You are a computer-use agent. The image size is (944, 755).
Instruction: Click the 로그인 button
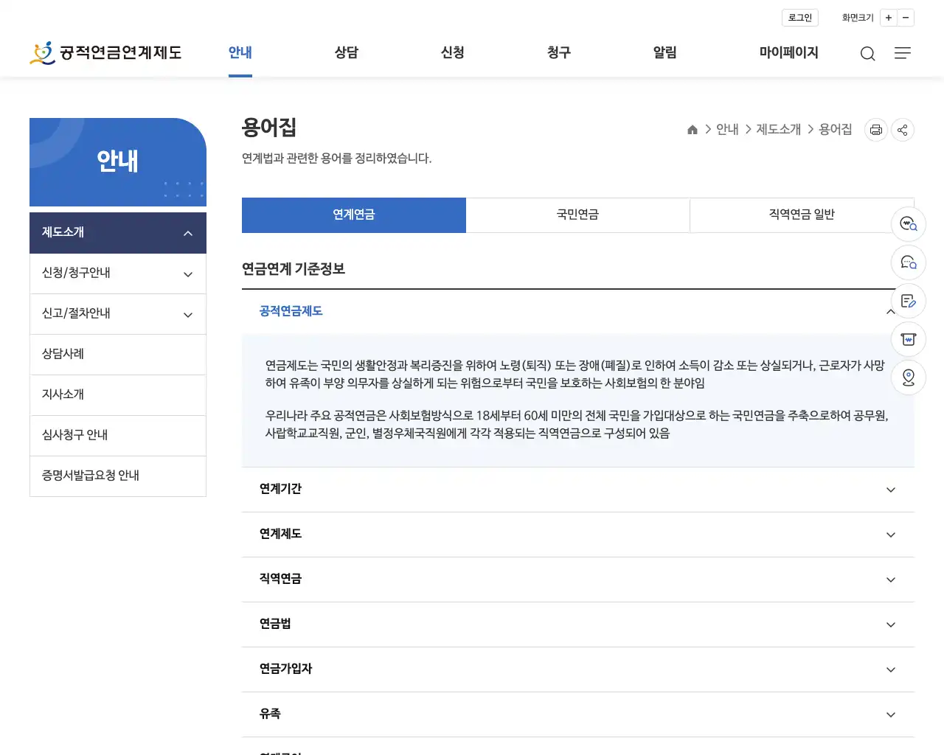(799, 17)
